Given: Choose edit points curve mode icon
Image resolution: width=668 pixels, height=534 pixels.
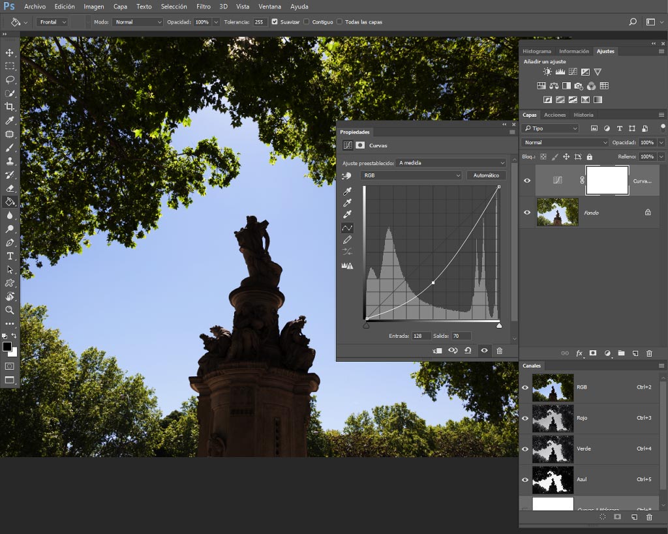Looking at the screenshot, I should point(347,228).
